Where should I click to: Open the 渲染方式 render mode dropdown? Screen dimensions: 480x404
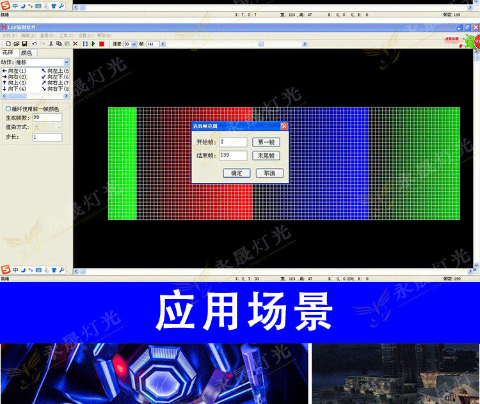(x=58, y=127)
